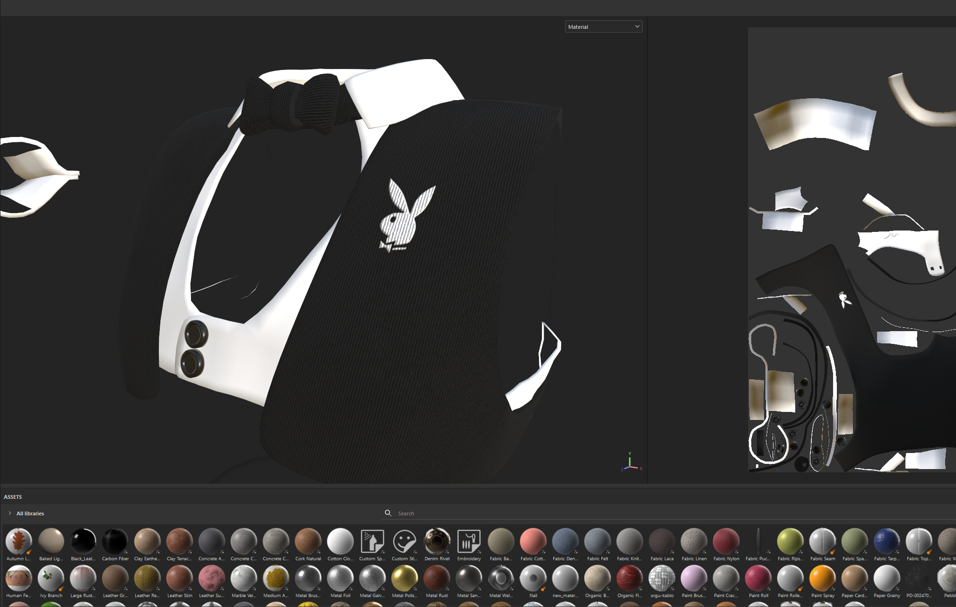Choose the Metal Foil material

click(340, 578)
